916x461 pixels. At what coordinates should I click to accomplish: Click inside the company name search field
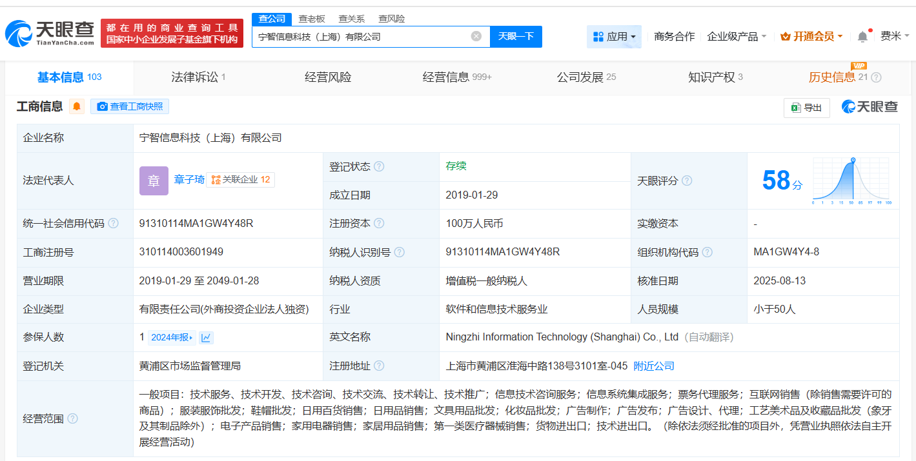(x=361, y=36)
